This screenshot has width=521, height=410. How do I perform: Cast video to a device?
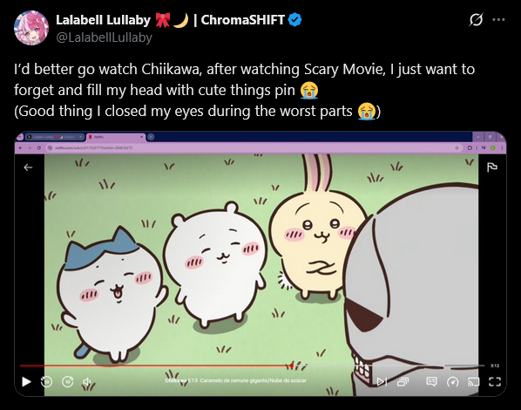coord(473,382)
